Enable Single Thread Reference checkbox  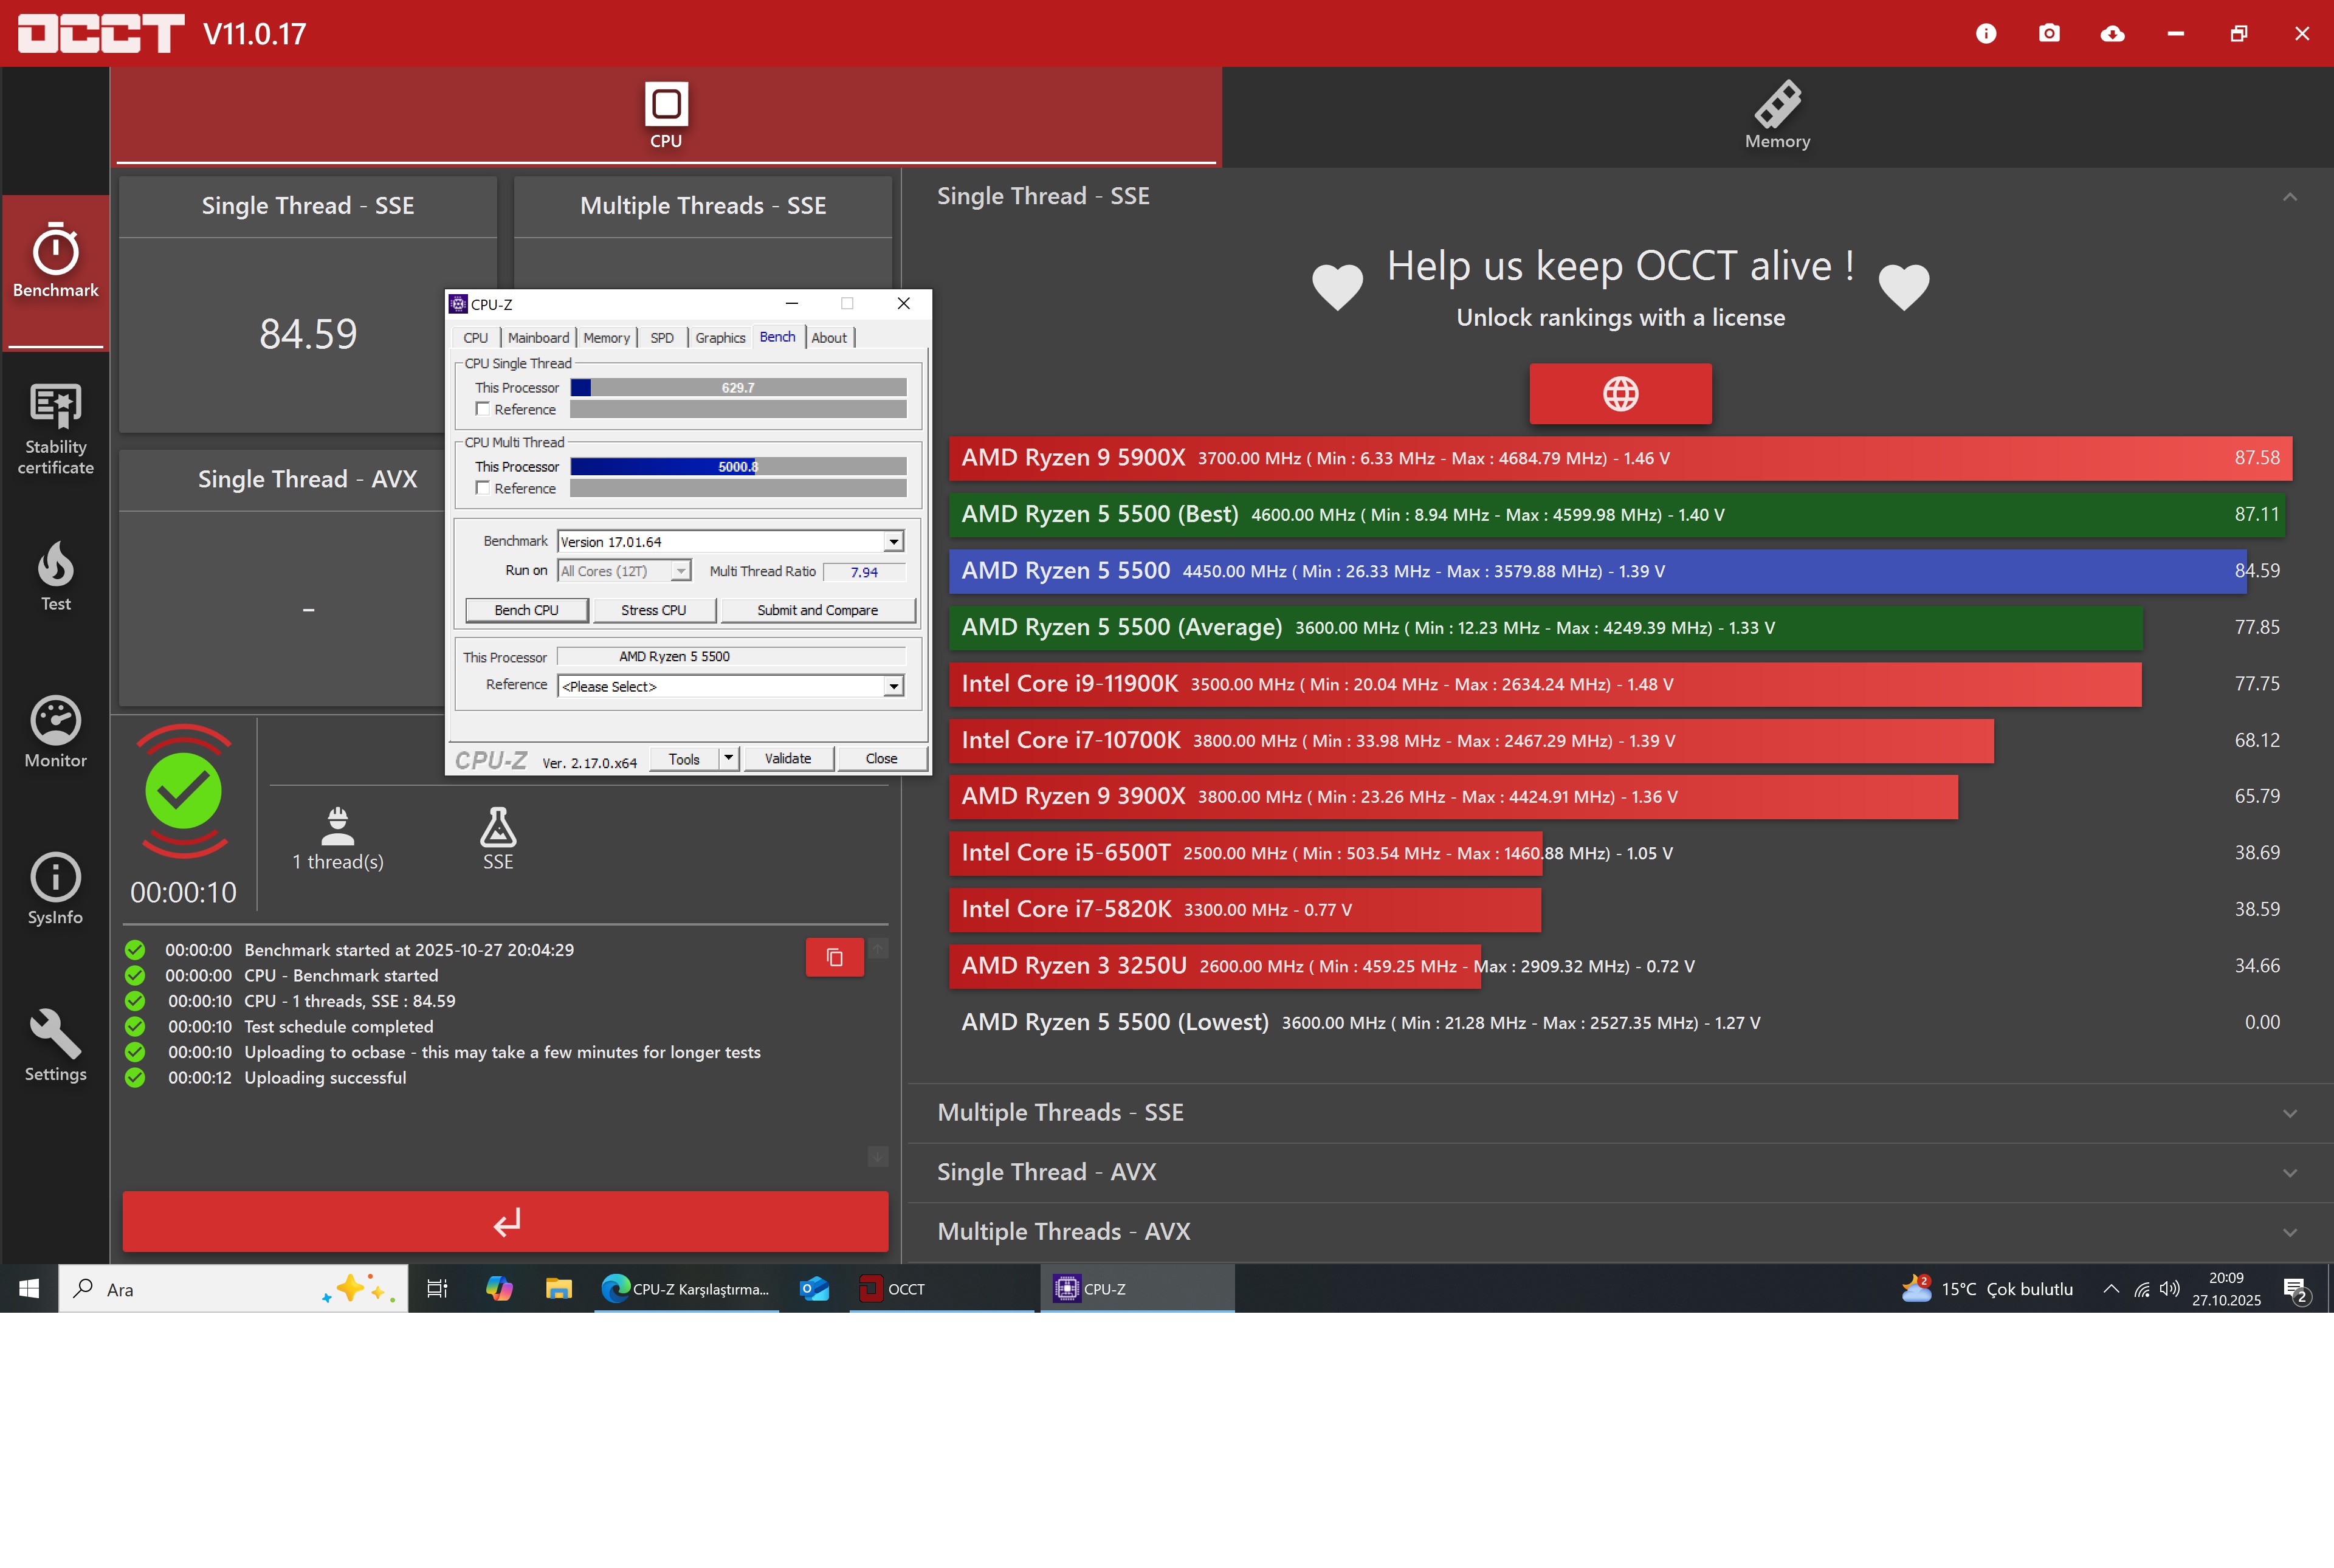point(483,409)
